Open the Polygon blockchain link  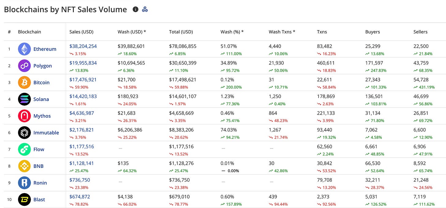43,66
